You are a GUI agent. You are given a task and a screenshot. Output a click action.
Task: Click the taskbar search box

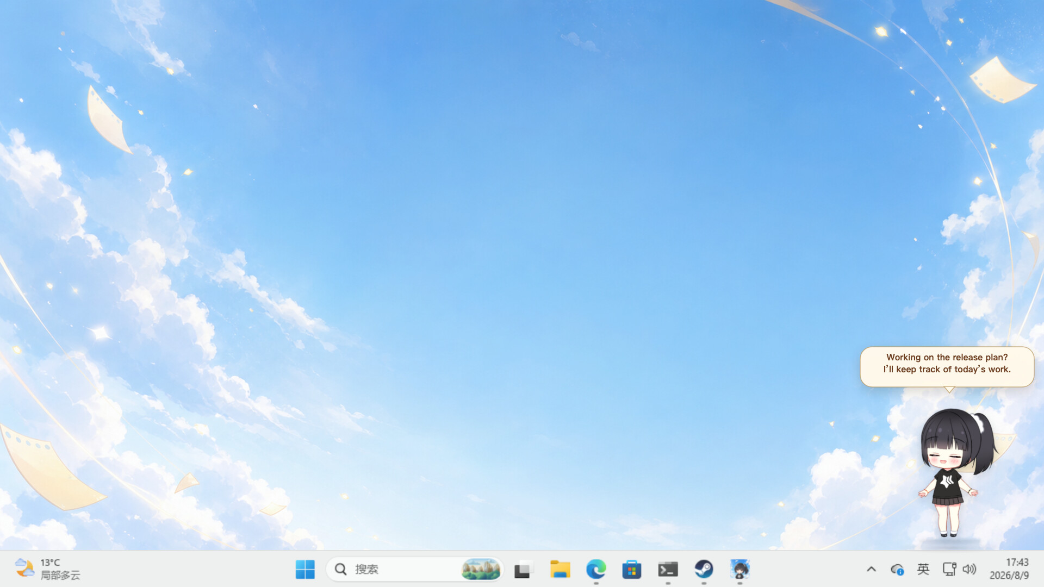[x=414, y=569]
